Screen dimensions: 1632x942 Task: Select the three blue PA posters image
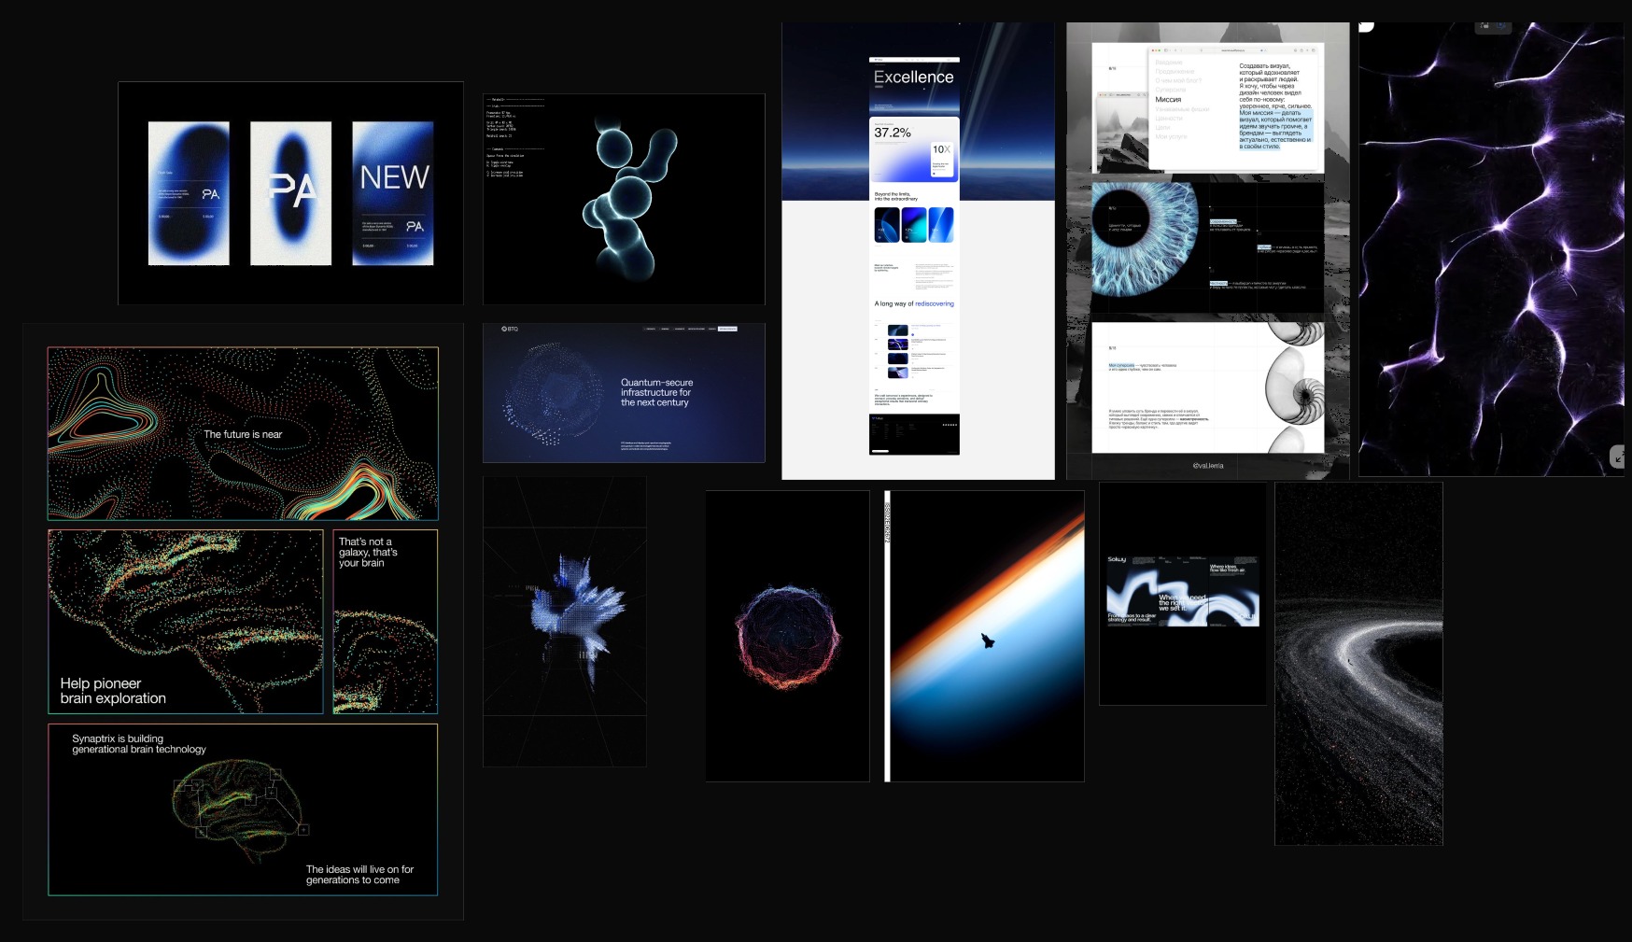(x=290, y=193)
